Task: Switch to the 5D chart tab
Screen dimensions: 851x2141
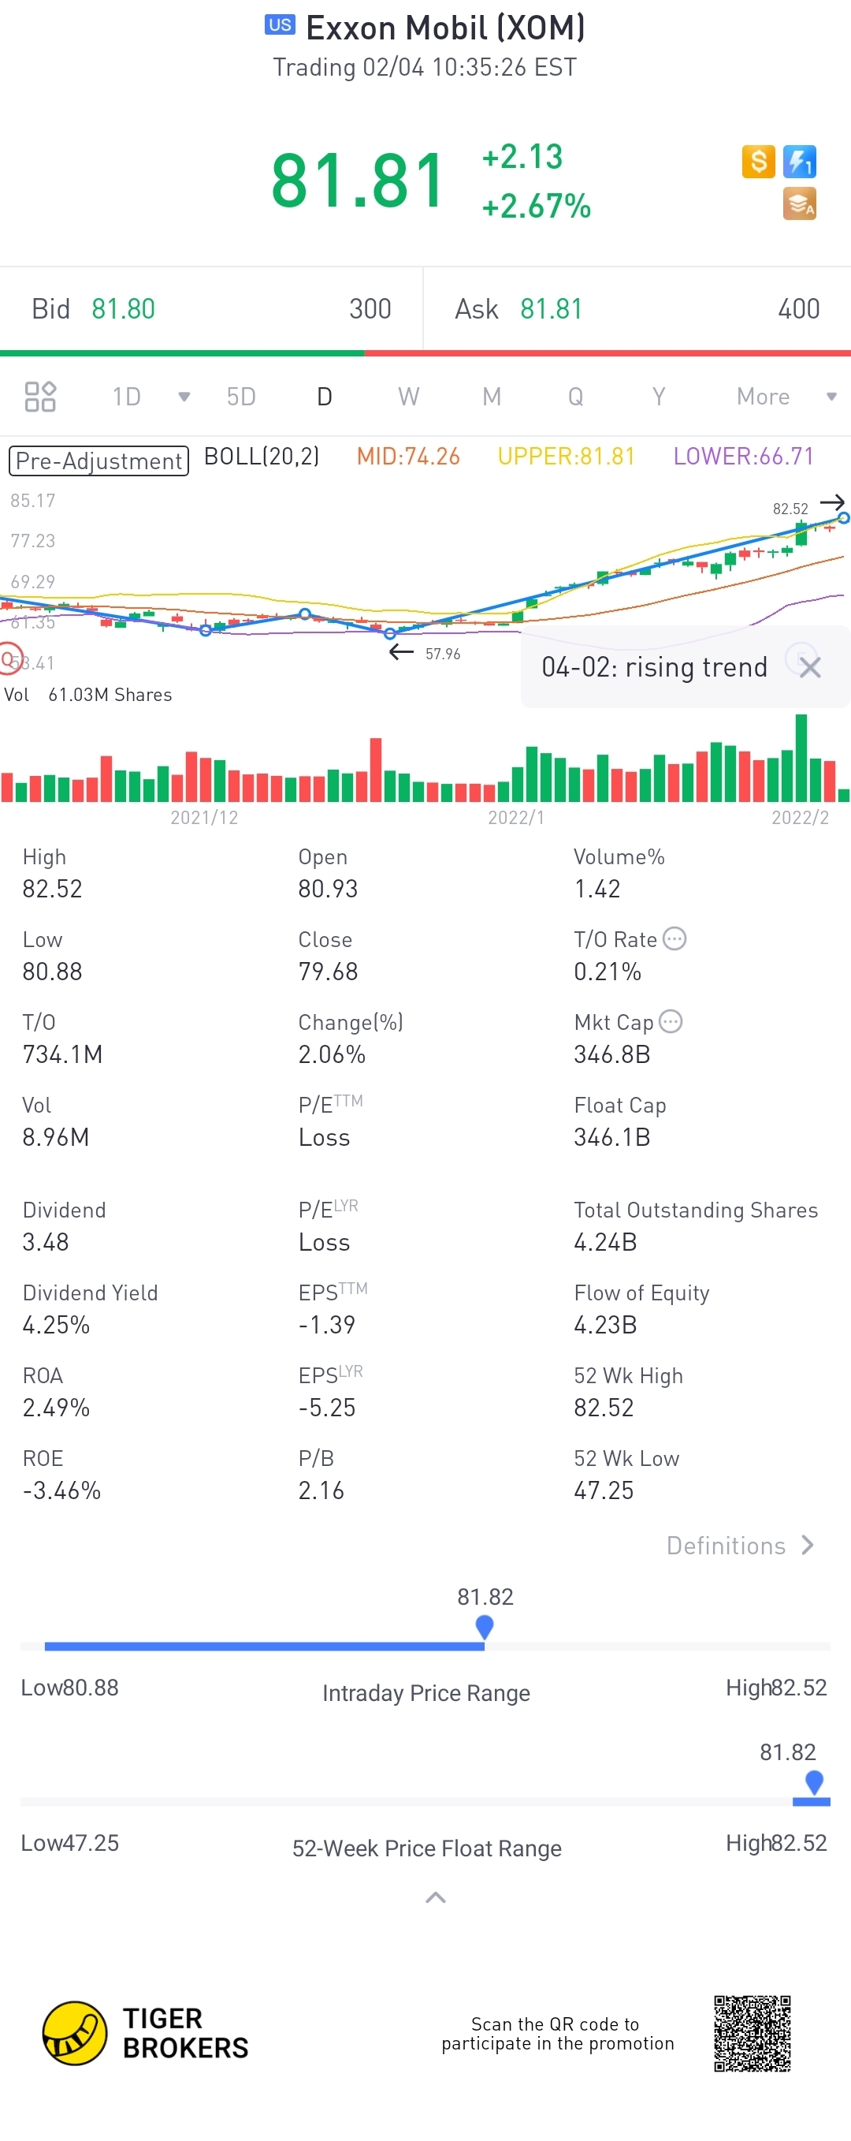Action: coord(241,397)
